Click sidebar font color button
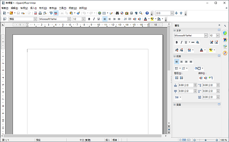The image size is (229, 142). pyautogui.click(x=201, y=50)
